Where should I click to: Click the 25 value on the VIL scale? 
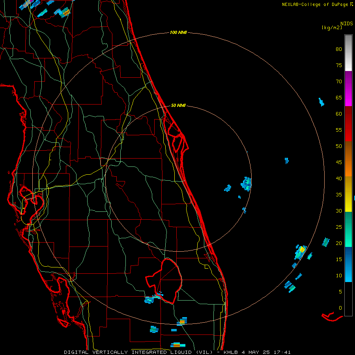coord(339,227)
